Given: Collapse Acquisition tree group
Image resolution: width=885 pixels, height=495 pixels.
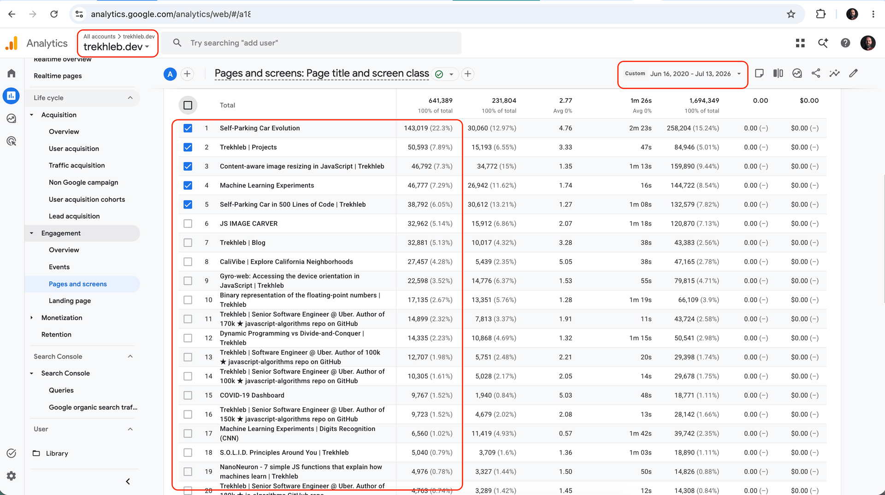Looking at the screenshot, I should point(32,115).
